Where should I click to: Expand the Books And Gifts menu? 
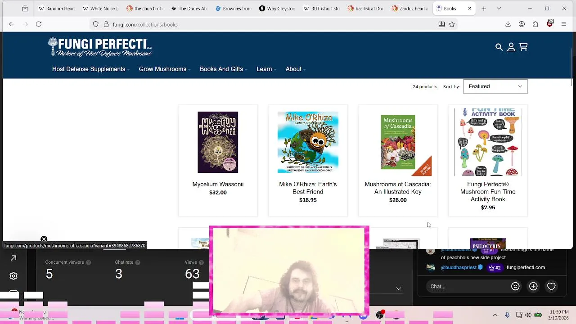(x=223, y=69)
